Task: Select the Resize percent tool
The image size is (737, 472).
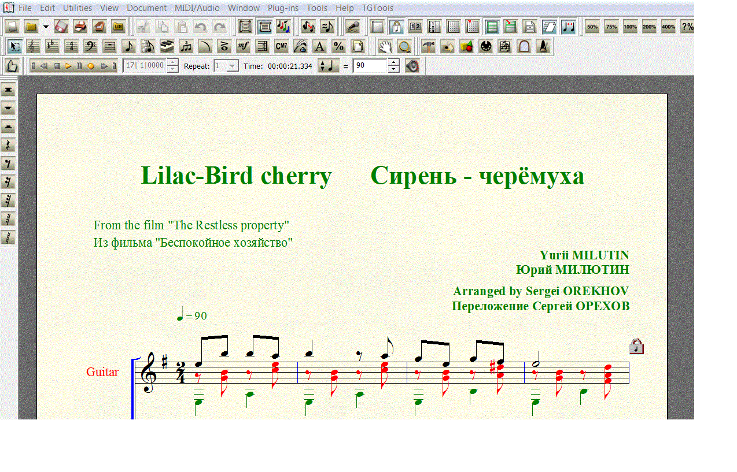Action: [338, 46]
